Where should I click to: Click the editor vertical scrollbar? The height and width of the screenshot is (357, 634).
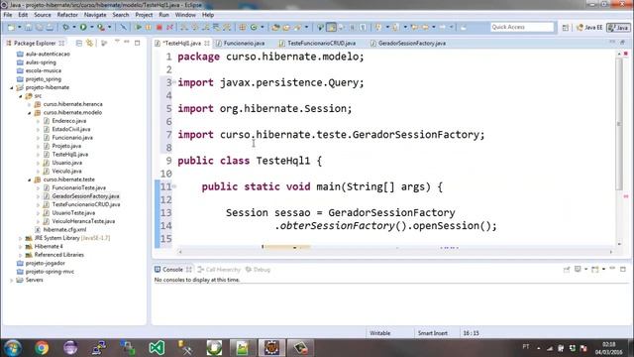(619, 123)
